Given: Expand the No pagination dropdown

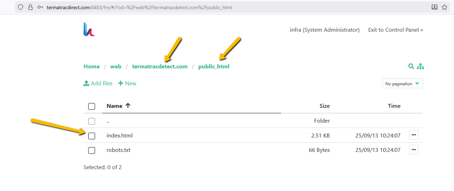Looking at the screenshot, I should point(403,84).
